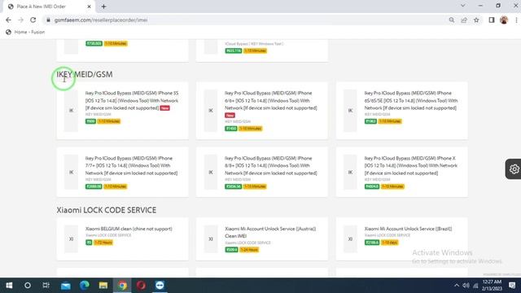This screenshot has height=293, width=521.
Task: Open the Chrome profile avatar
Action: [504, 20]
